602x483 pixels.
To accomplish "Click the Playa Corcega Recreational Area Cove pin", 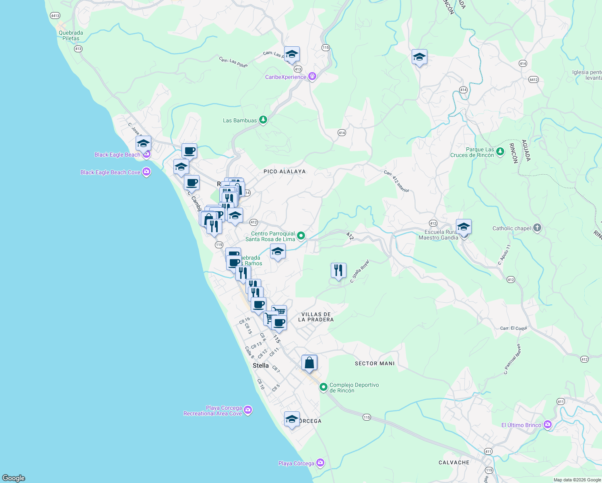I will pos(248,409).
